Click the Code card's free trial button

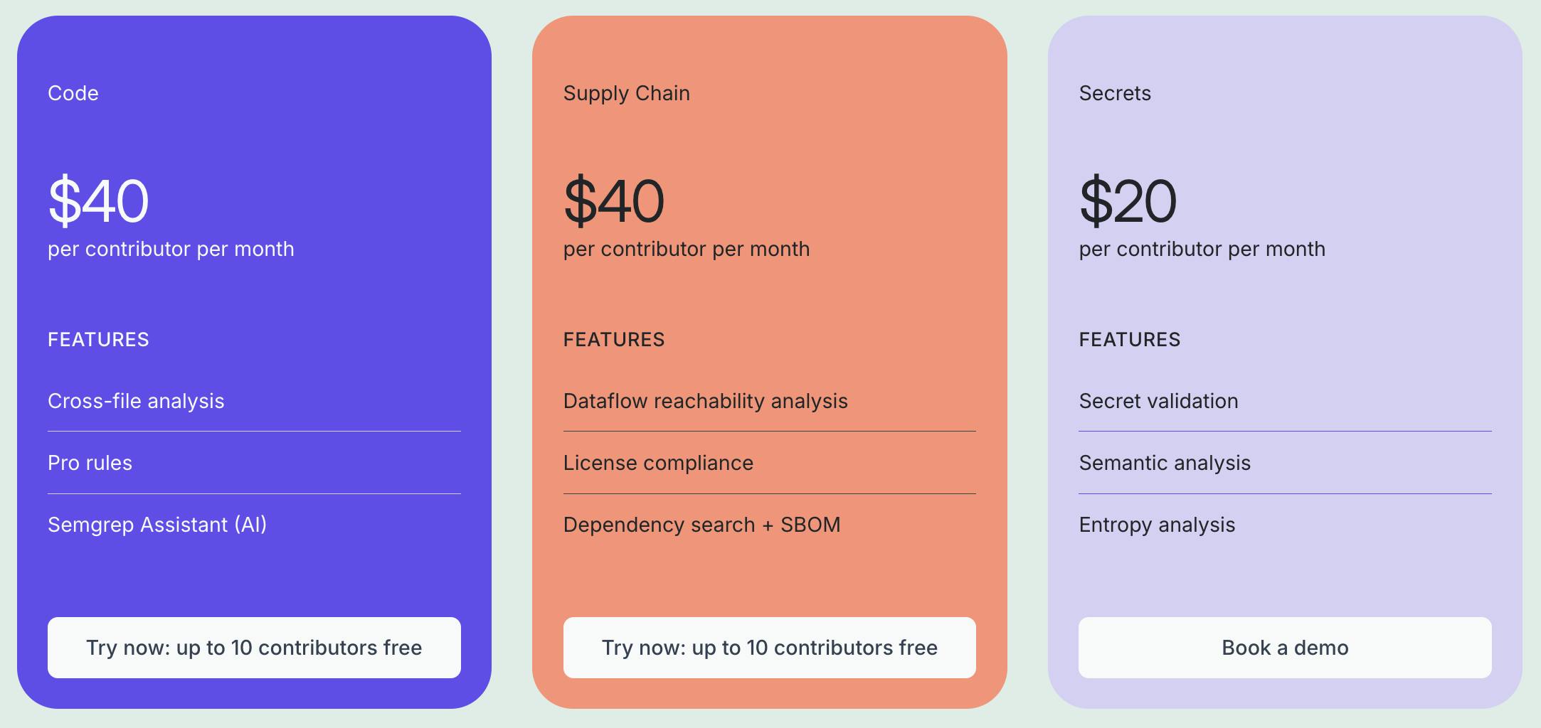(254, 648)
